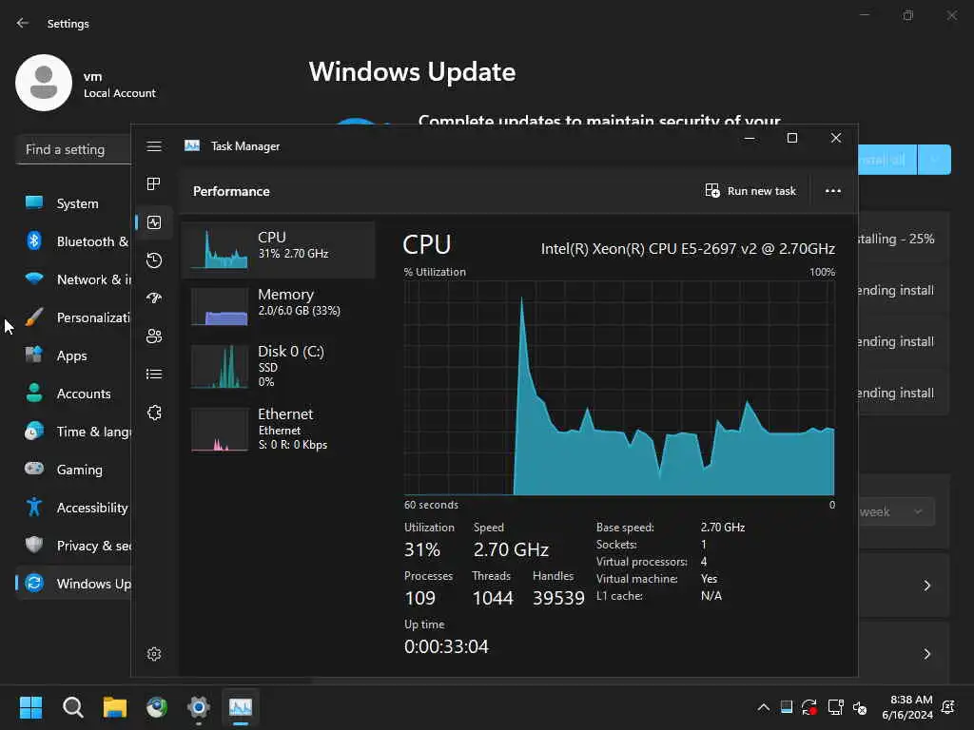
Task: Open Bluetooth & devices in Settings sidebar
Action: (73, 241)
